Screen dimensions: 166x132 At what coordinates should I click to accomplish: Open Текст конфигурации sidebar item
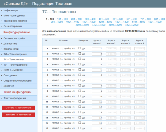coord(15,98)
